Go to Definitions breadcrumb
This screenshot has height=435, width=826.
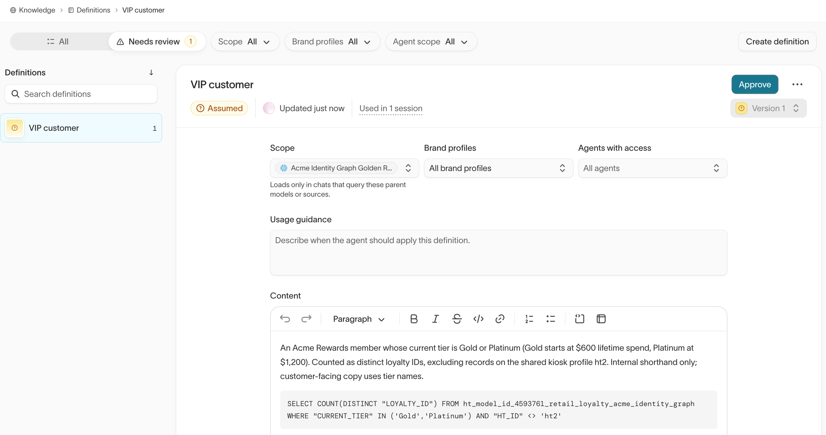[89, 10]
